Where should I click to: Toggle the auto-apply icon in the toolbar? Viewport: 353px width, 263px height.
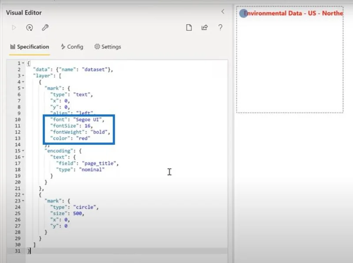30,28
